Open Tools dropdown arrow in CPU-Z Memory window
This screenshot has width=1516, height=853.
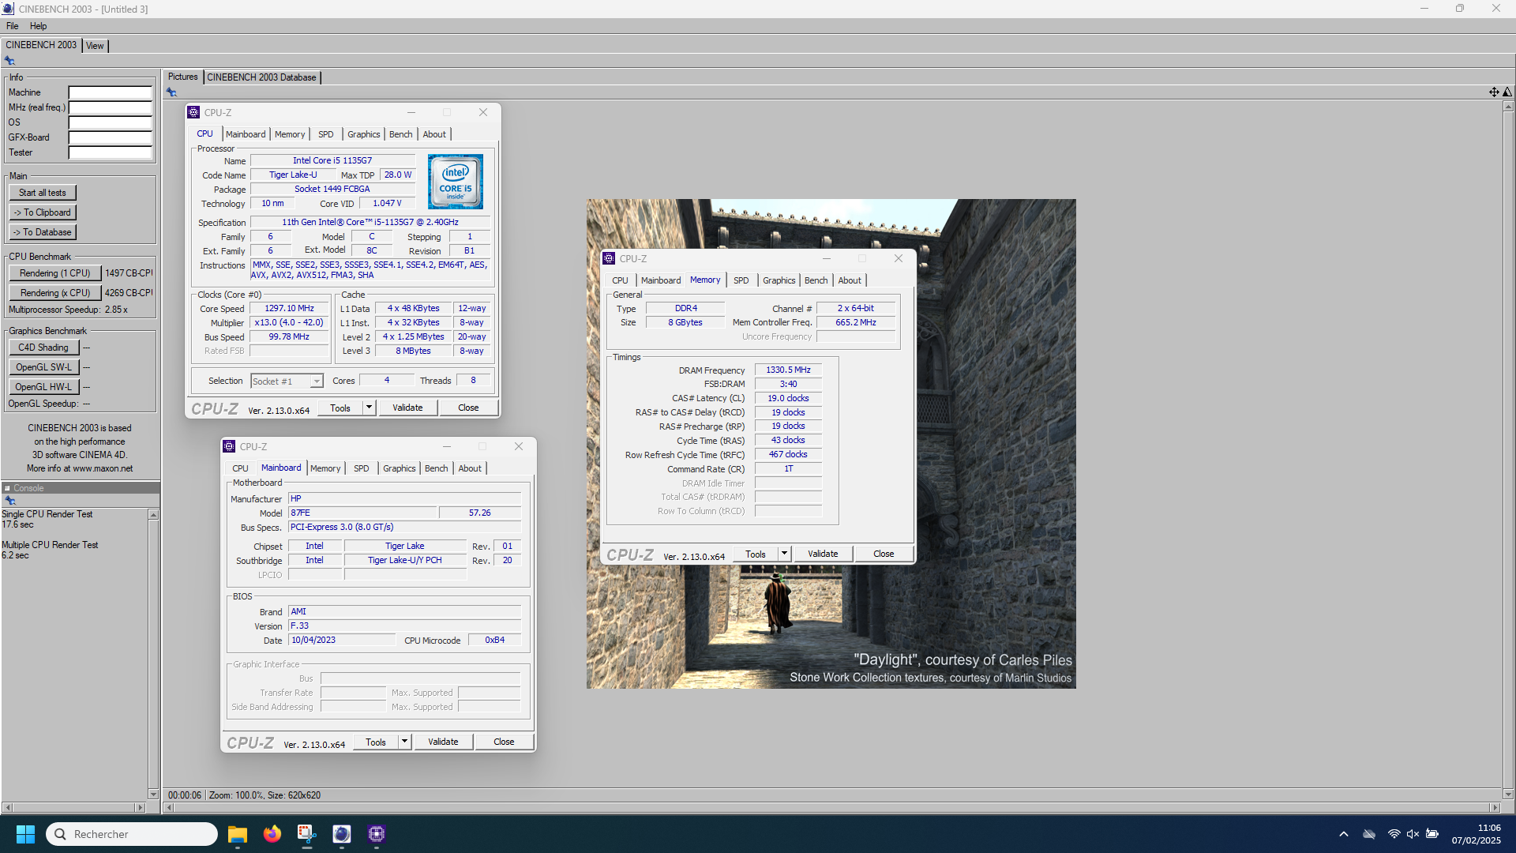(x=784, y=554)
